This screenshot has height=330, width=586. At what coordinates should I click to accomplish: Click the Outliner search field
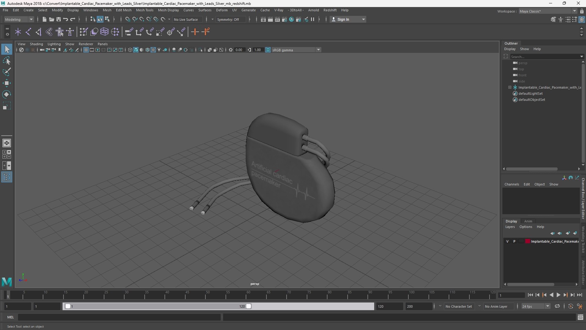tap(545, 57)
